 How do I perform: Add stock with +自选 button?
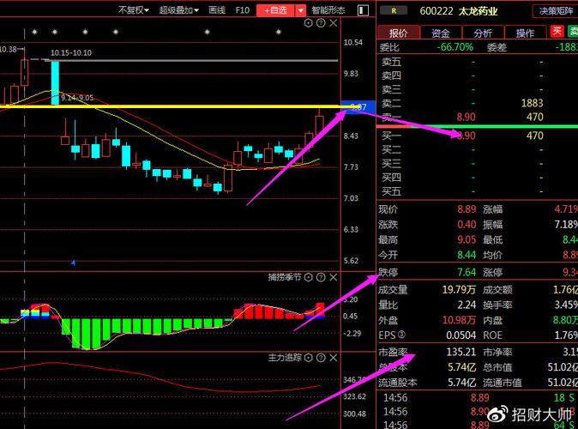[276, 10]
